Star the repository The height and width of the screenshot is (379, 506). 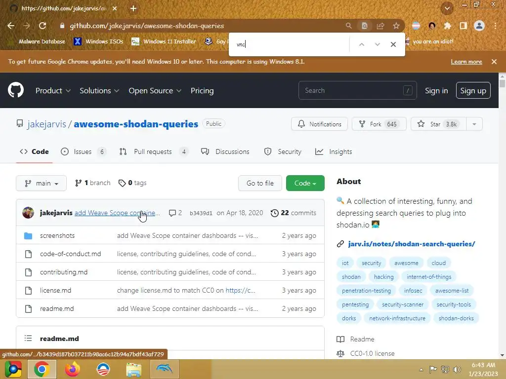pyautogui.click(x=438, y=124)
